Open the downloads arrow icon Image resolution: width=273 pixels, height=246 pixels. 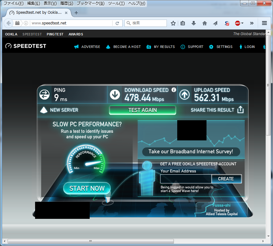point(194,23)
